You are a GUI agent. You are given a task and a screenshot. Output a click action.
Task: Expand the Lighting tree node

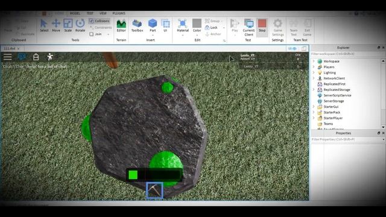point(314,72)
